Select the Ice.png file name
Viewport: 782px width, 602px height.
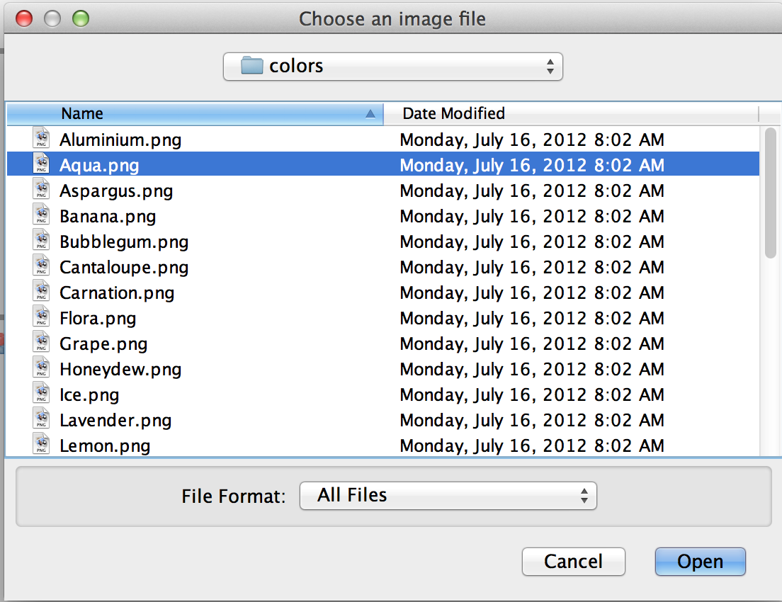tap(89, 394)
